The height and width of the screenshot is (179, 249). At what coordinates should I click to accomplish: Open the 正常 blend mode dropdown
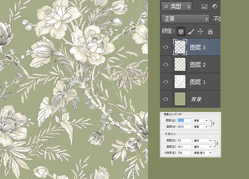click(x=185, y=19)
